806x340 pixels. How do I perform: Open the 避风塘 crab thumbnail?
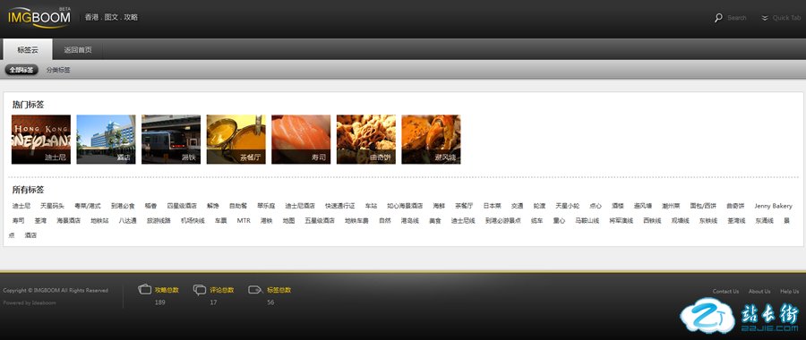click(432, 140)
